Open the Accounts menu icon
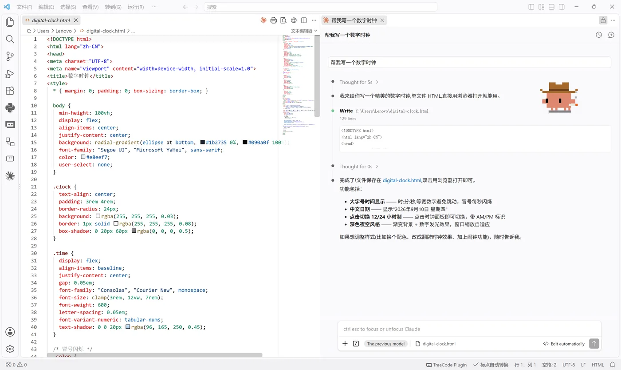Viewport: 621px width, 370px height. click(x=10, y=332)
